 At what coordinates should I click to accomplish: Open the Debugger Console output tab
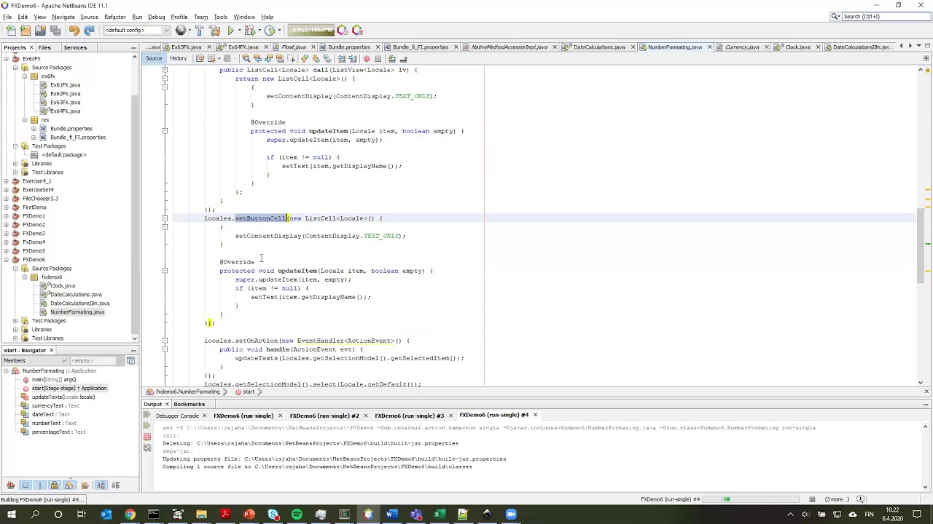point(177,416)
